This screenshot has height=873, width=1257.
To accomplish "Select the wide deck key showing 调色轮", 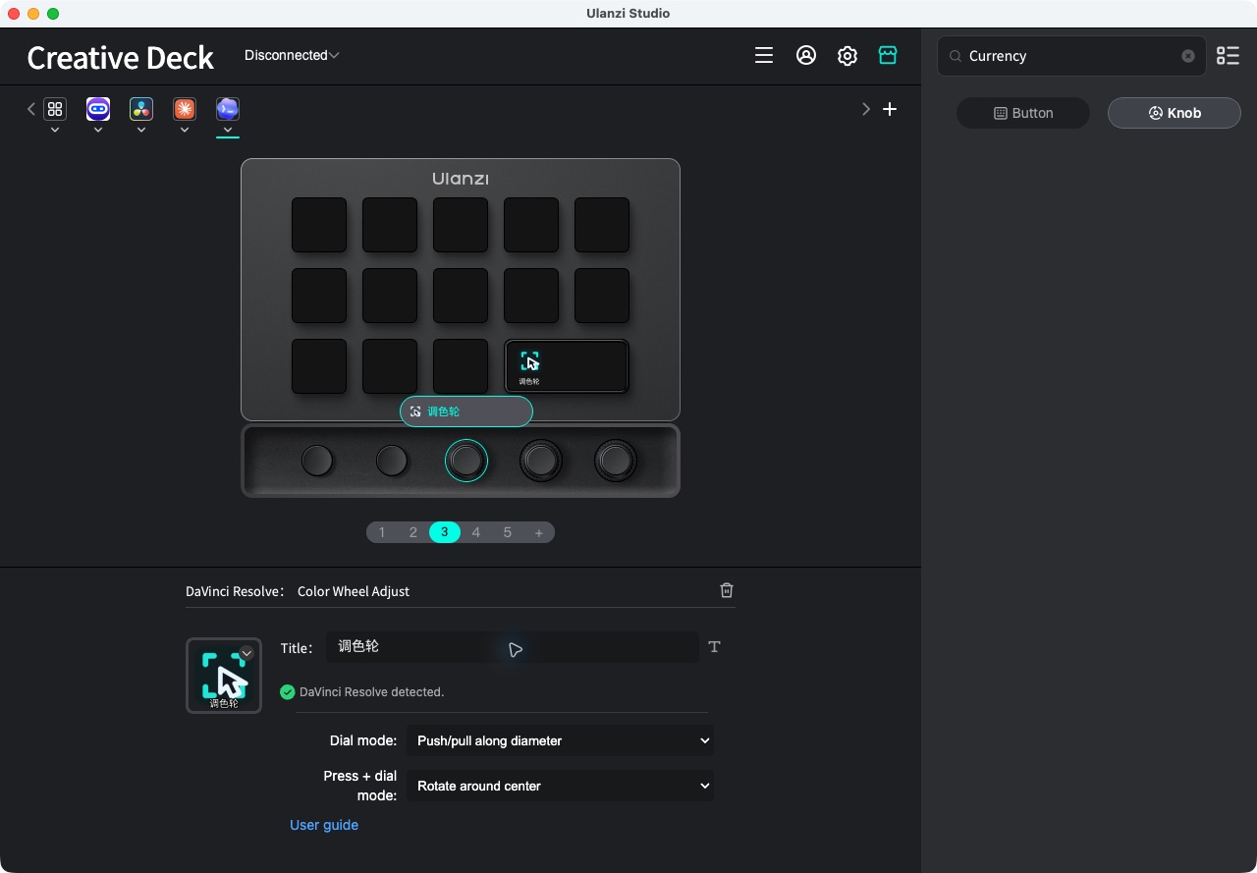I will pyautogui.click(x=567, y=366).
